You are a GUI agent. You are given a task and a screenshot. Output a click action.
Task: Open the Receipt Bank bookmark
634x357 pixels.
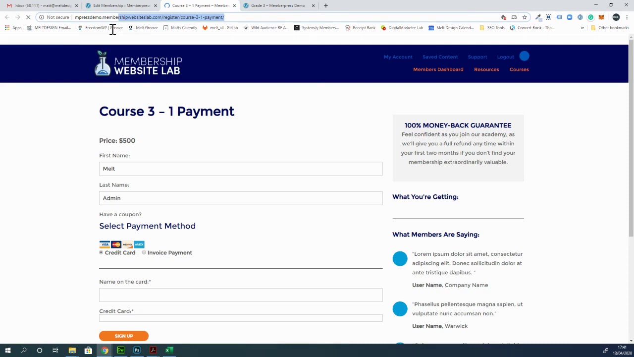tap(360, 28)
